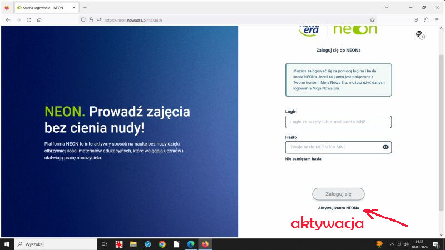Close the Strona logowania - NEON tab
Screen dimensions: 445x250
pos(74,8)
